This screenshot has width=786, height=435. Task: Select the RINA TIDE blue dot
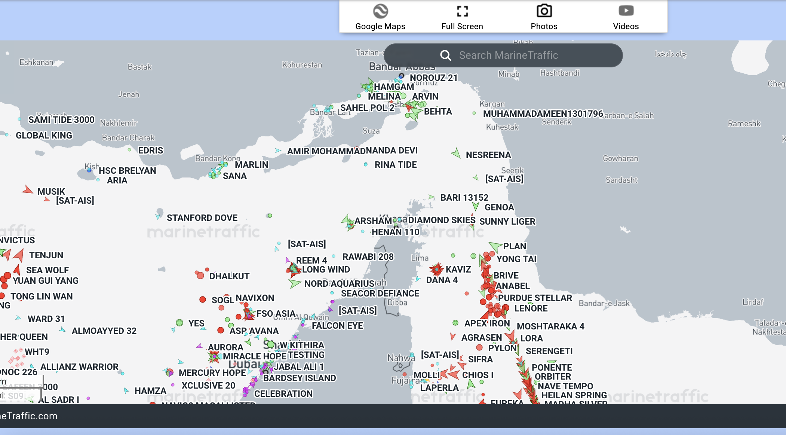point(366,164)
